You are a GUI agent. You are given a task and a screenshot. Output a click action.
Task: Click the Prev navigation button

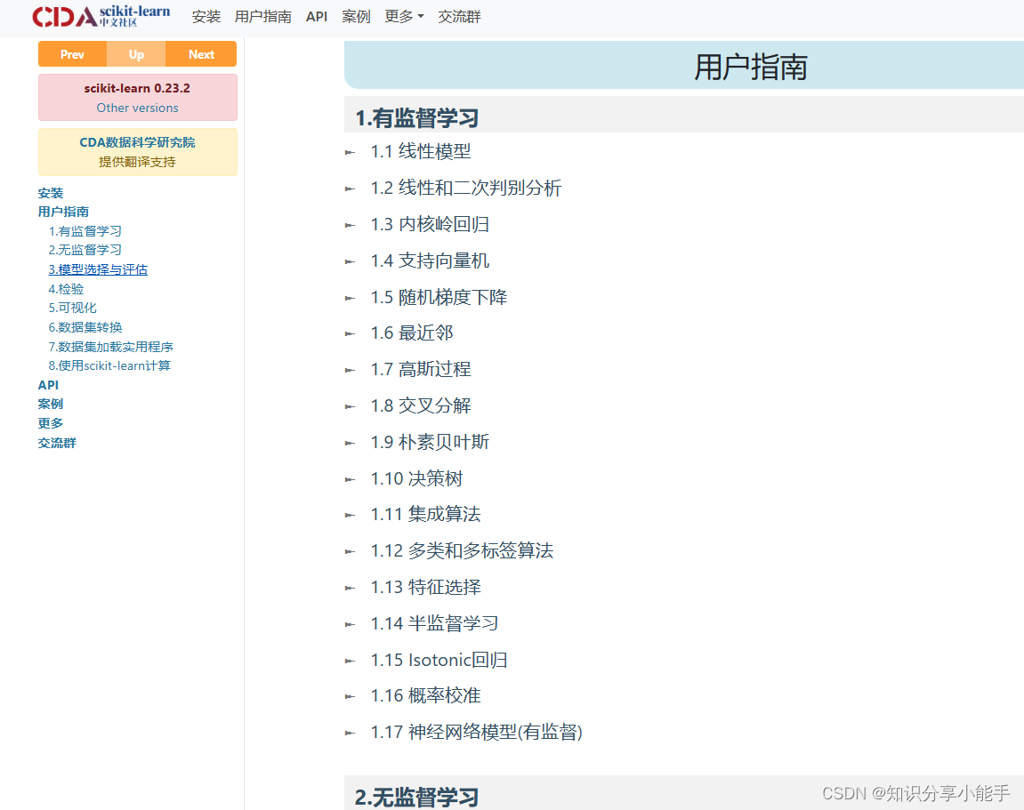point(71,54)
